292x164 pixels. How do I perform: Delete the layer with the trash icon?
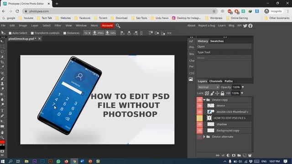coord(250,155)
